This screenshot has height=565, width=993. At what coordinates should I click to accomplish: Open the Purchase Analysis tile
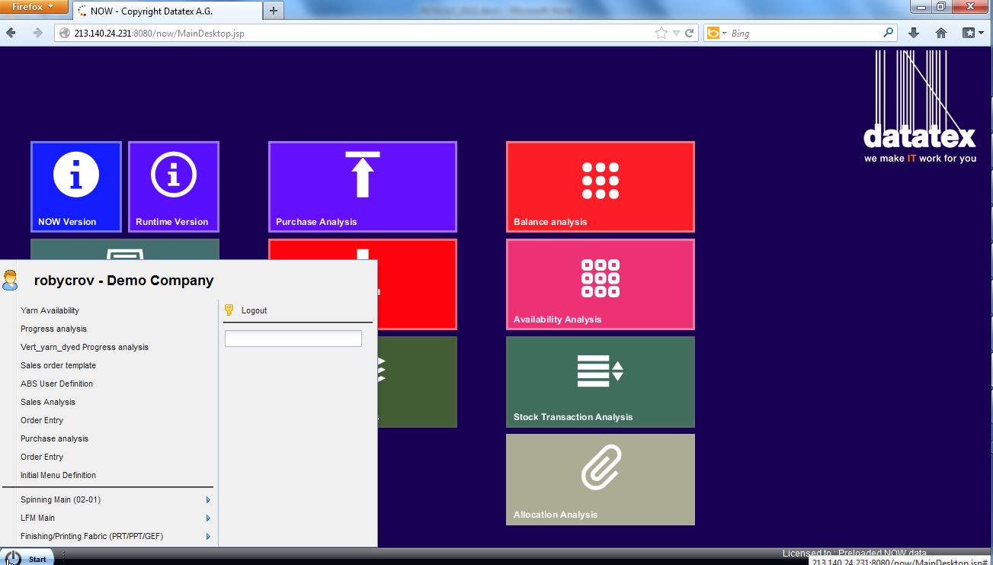pyautogui.click(x=362, y=186)
